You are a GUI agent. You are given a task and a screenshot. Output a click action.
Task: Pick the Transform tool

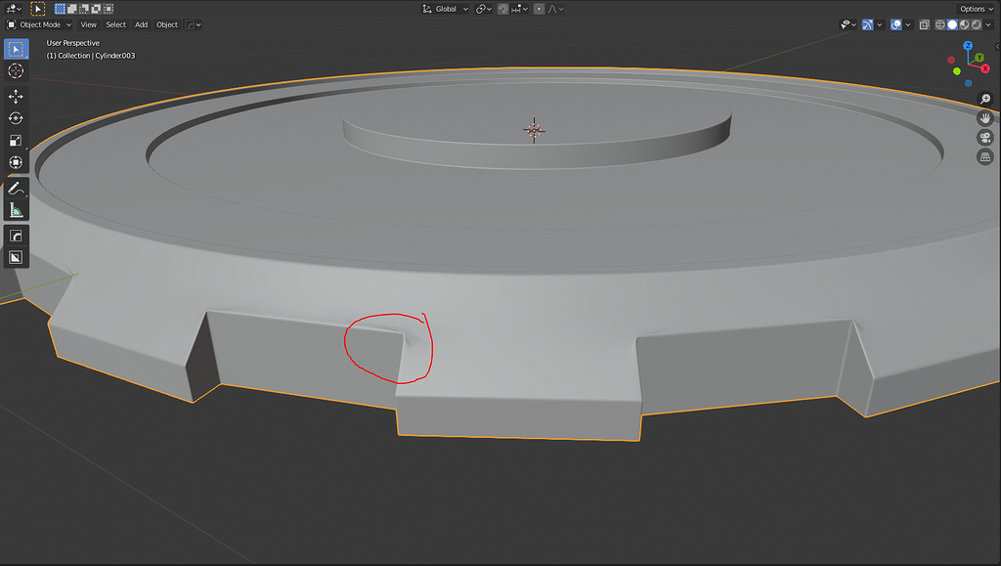[16, 162]
